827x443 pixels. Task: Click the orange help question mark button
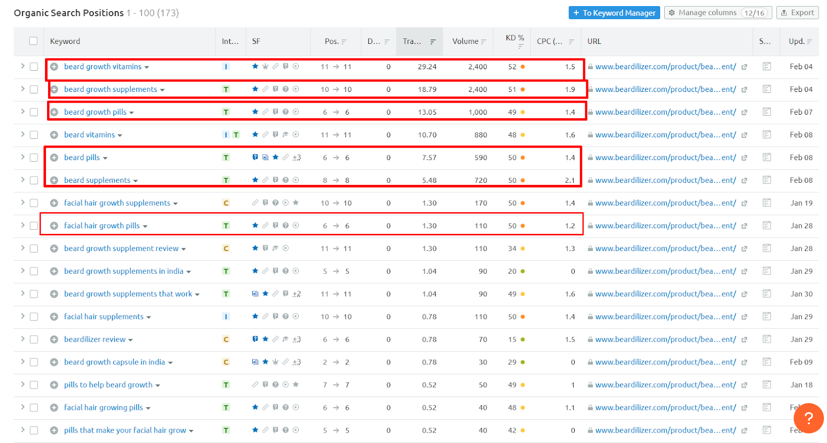tap(808, 418)
